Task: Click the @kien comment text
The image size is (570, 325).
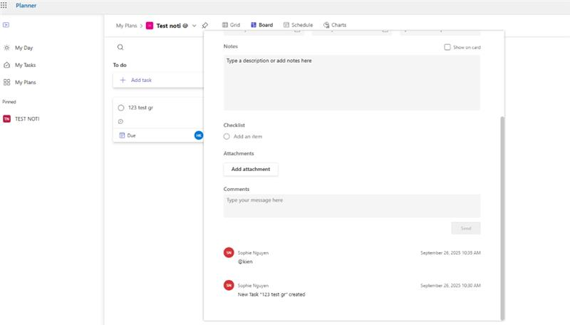Action: (x=245, y=262)
